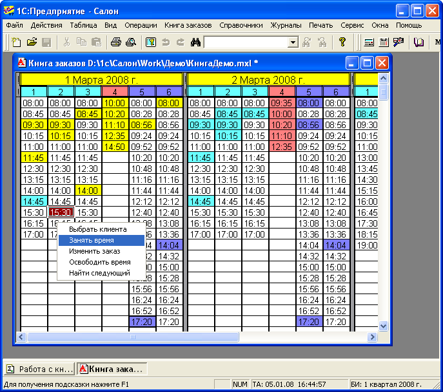
Task: Minimize the Книга заказов inner window
Action: (352, 62)
